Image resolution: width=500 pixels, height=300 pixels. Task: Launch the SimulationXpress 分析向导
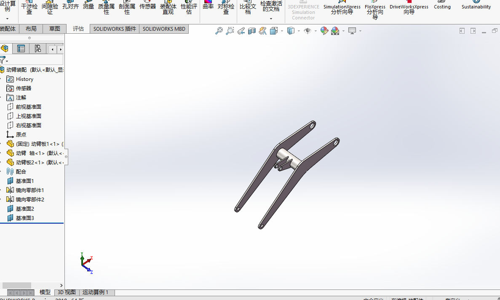click(342, 8)
